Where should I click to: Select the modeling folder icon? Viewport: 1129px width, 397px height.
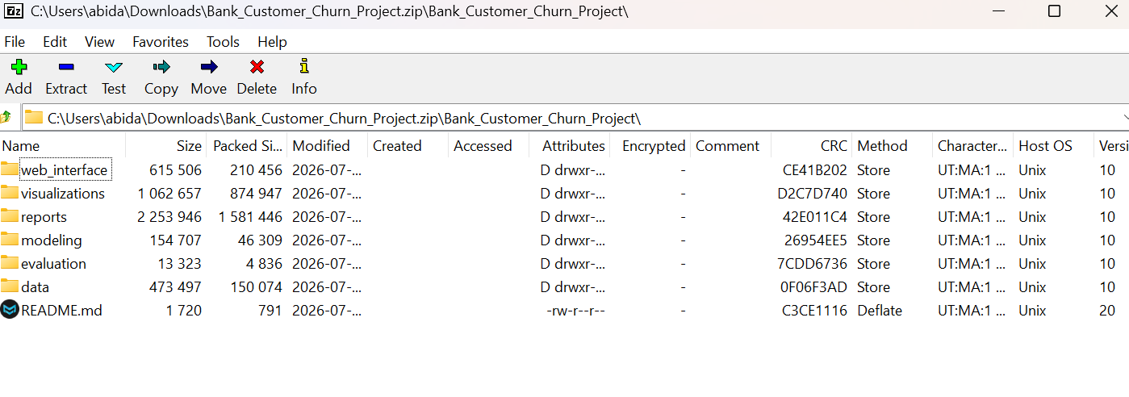[x=10, y=240]
